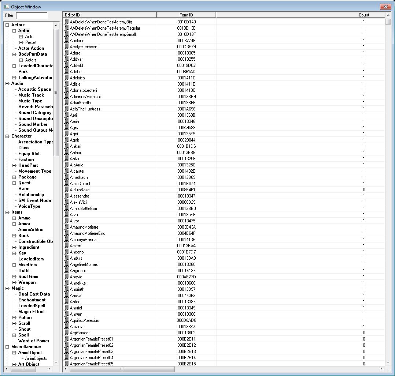This screenshot has height=376, width=395.
Task: Select the VoiceType tree item
Action: (29, 206)
